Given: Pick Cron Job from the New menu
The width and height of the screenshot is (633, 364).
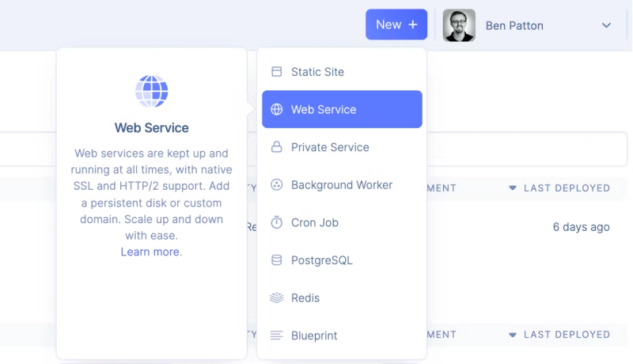Looking at the screenshot, I should tap(315, 222).
